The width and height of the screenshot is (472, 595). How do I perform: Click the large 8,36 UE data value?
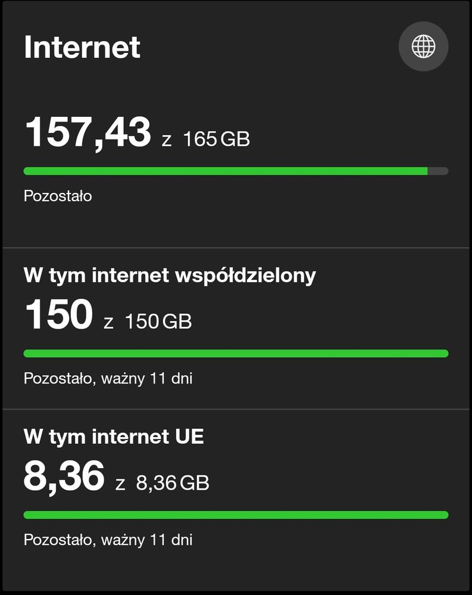[64, 476]
